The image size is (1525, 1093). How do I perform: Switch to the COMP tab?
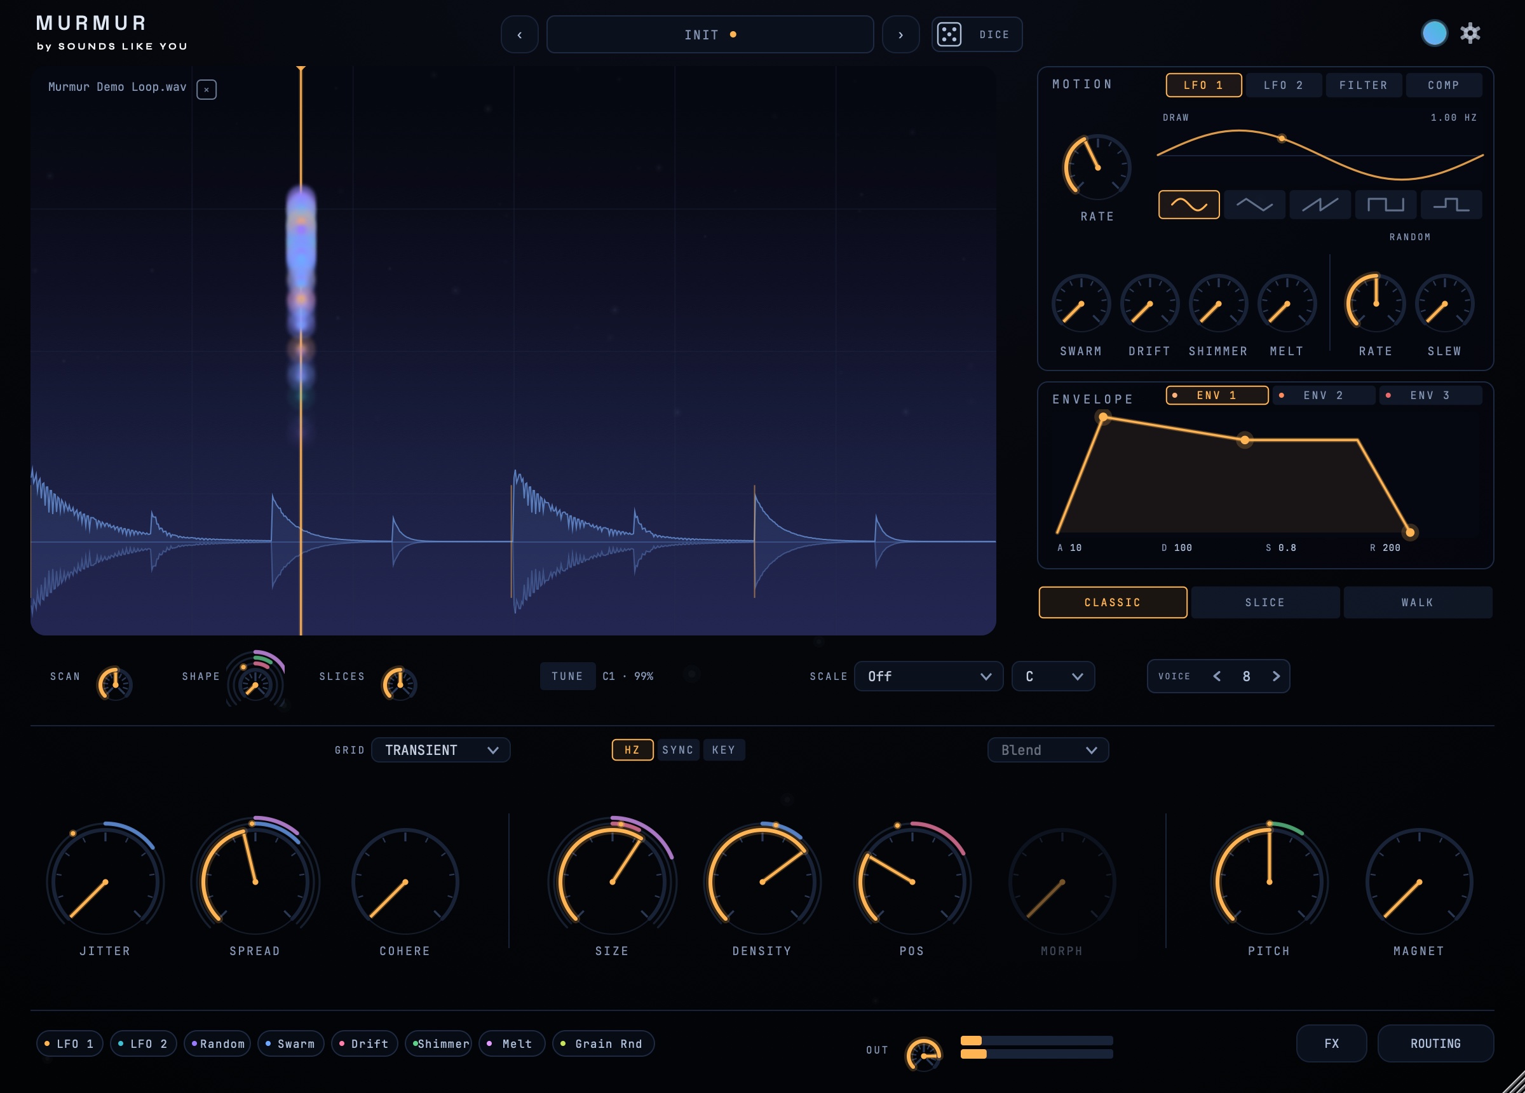[1444, 85]
